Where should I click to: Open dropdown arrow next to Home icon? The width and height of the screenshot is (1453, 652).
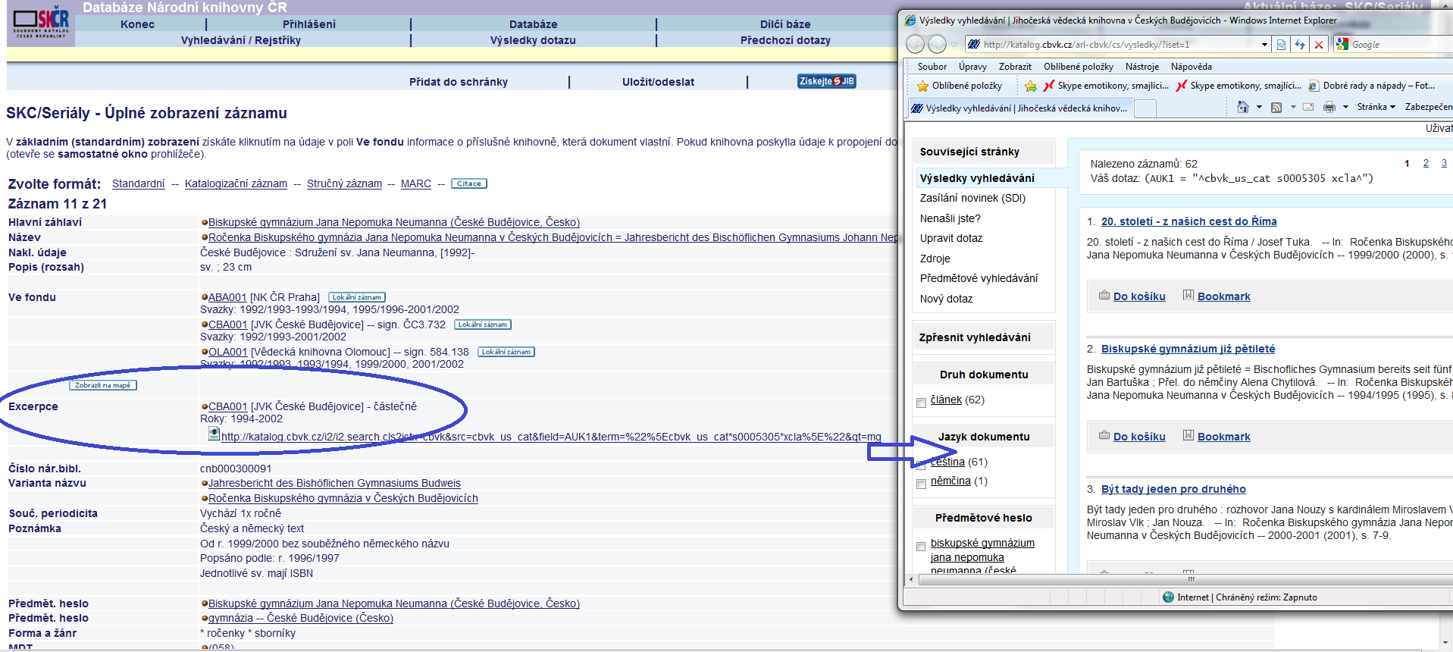point(1259,107)
